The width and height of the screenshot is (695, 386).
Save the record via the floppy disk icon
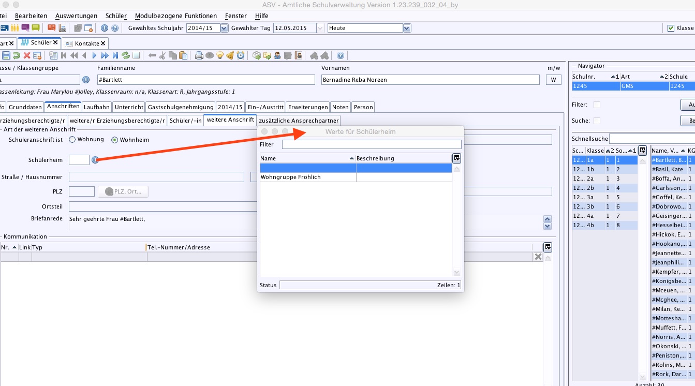tap(6, 55)
